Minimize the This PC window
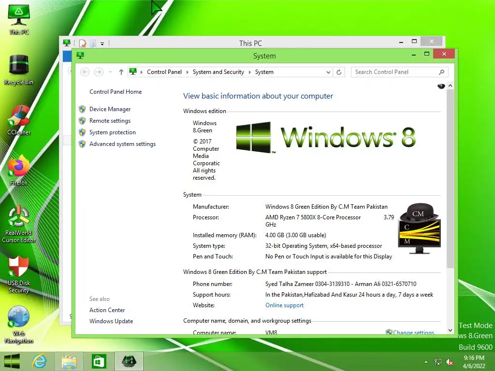The height and width of the screenshot is (371, 495). 401,42
